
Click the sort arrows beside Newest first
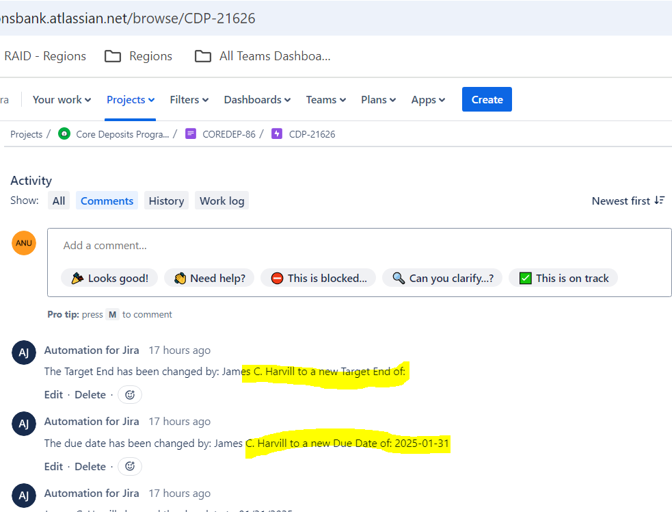coord(660,200)
